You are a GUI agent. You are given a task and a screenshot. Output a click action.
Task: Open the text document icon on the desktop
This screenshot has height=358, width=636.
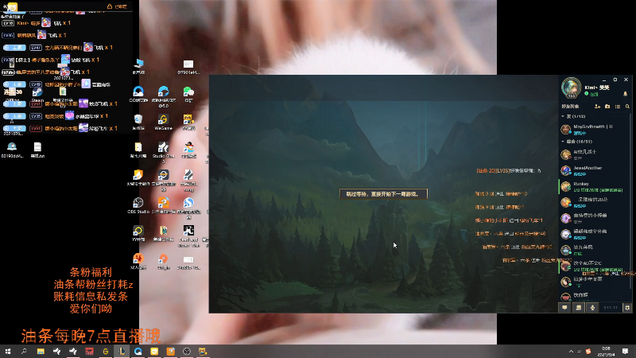click(x=37, y=150)
